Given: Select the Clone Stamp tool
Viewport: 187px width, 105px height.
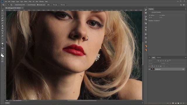Looking at the screenshot, I should [x=2, y=26].
